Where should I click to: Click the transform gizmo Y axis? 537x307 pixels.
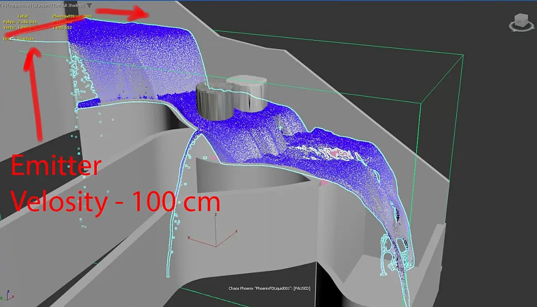click(202, 242)
